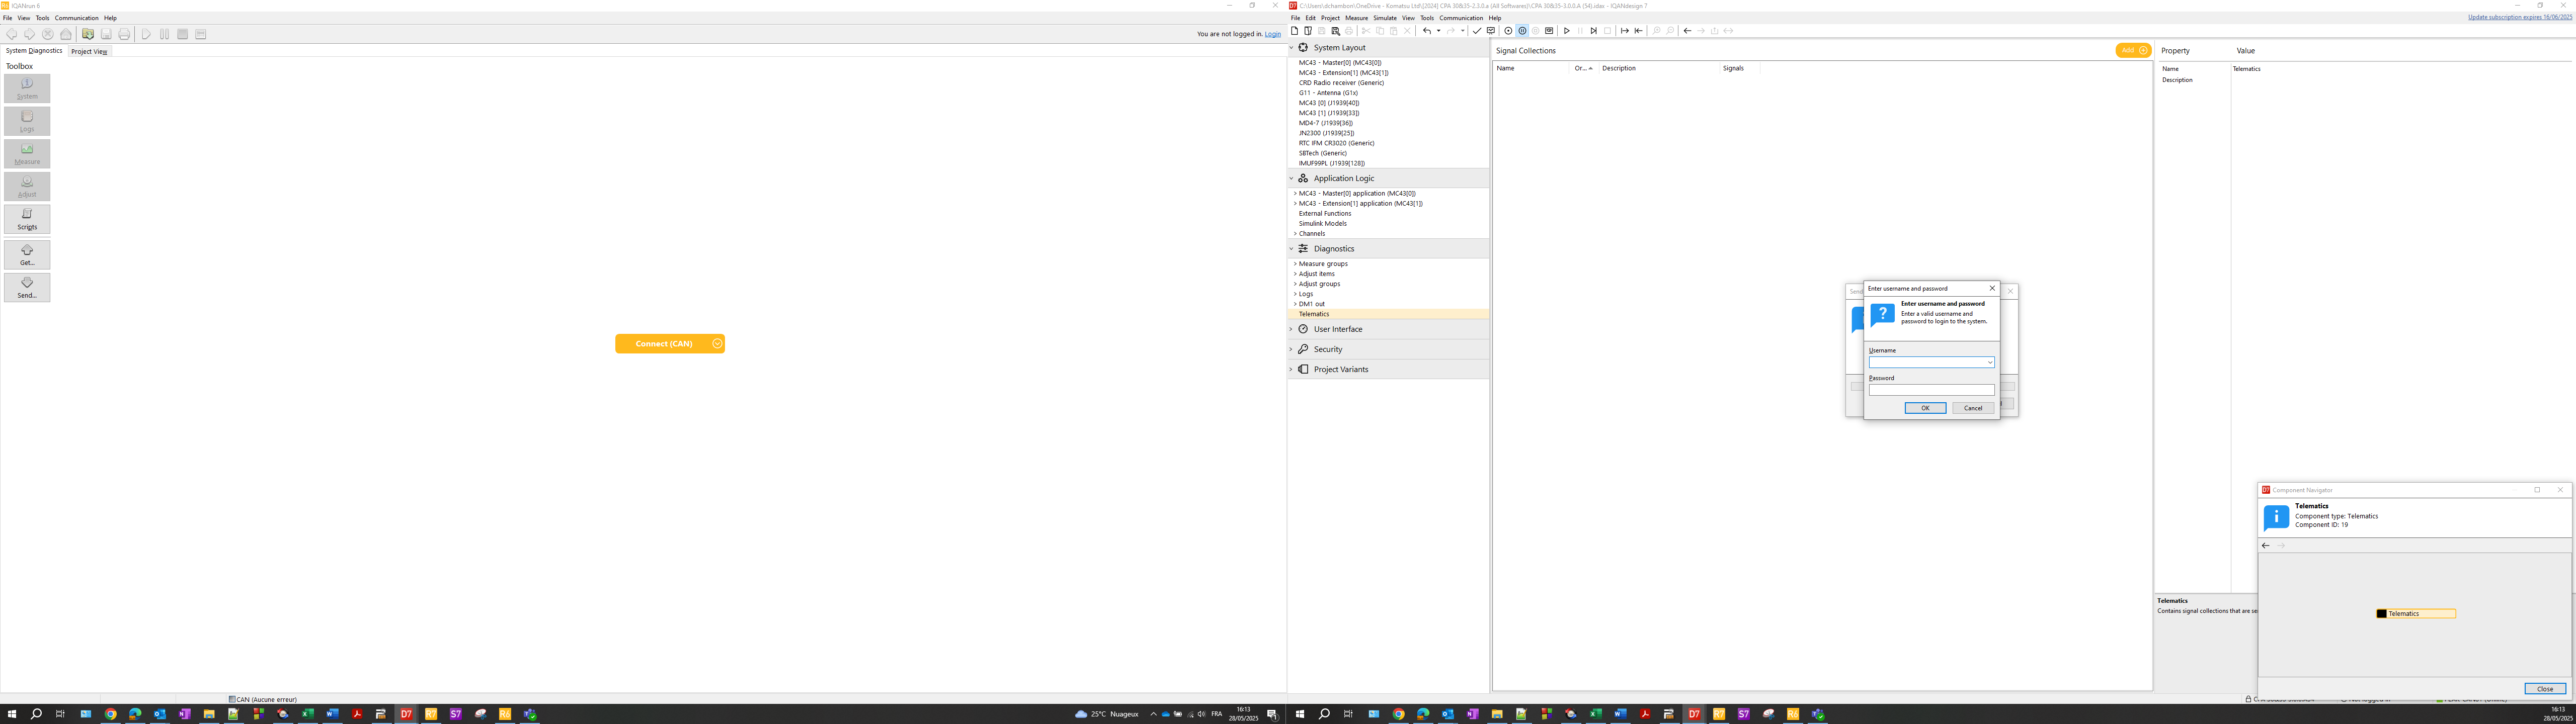2576x724 pixels.
Task: Select the Measure toolbox button in IQANrun
Action: tap(27, 153)
